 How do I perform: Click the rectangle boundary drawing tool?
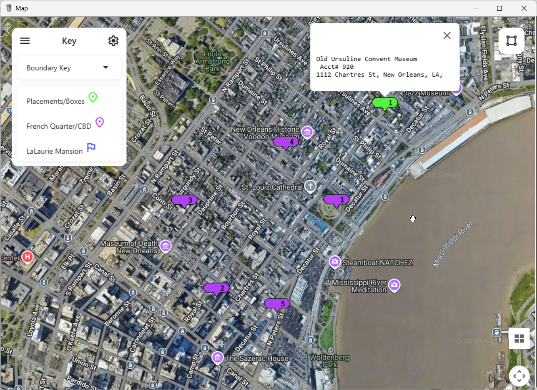click(512, 41)
